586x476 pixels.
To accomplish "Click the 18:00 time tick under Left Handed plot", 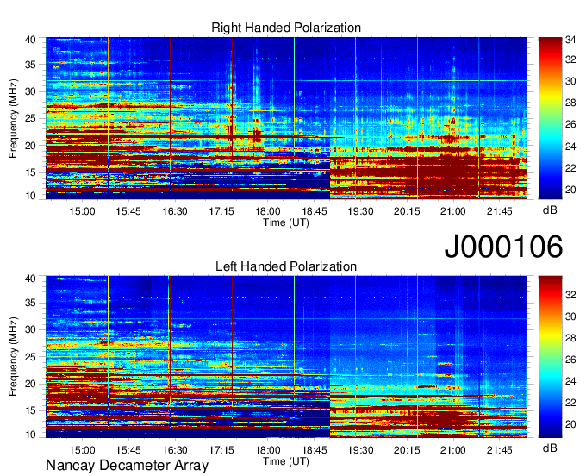I will click(268, 450).
